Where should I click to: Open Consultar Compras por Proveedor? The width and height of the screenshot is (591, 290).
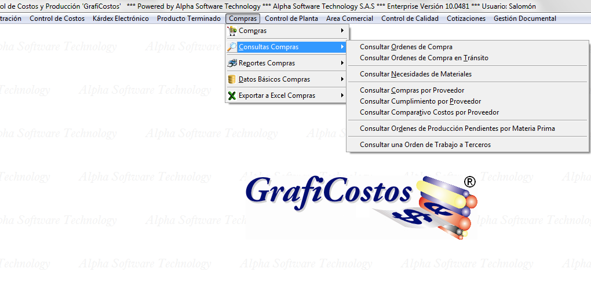click(412, 90)
